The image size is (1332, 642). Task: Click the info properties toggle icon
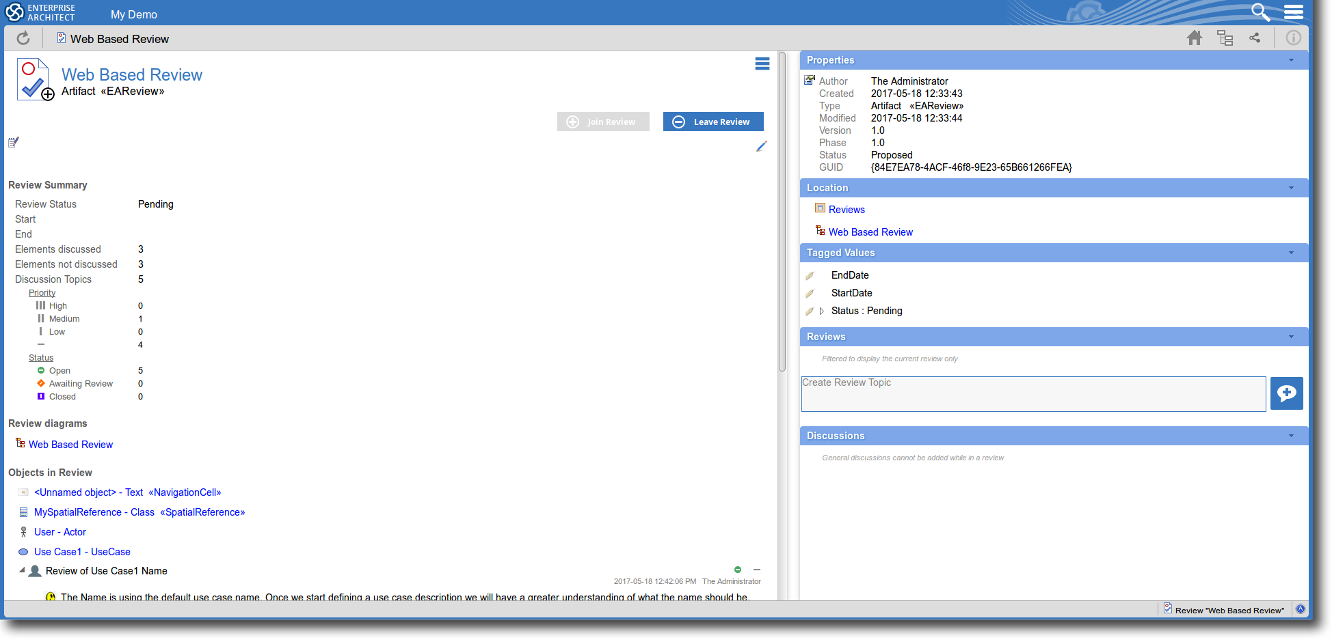click(x=1293, y=38)
